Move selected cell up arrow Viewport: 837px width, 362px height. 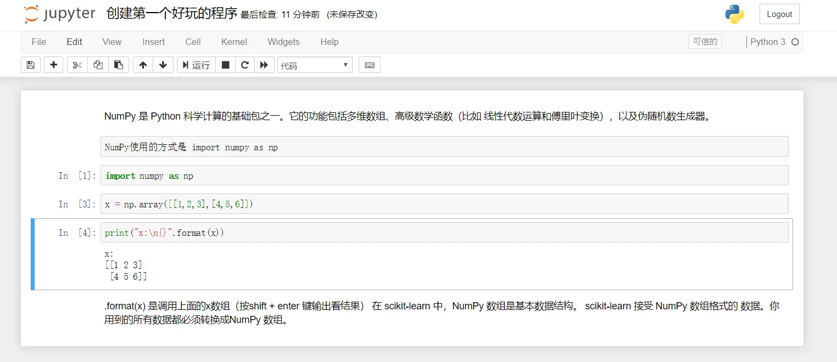pyautogui.click(x=143, y=65)
